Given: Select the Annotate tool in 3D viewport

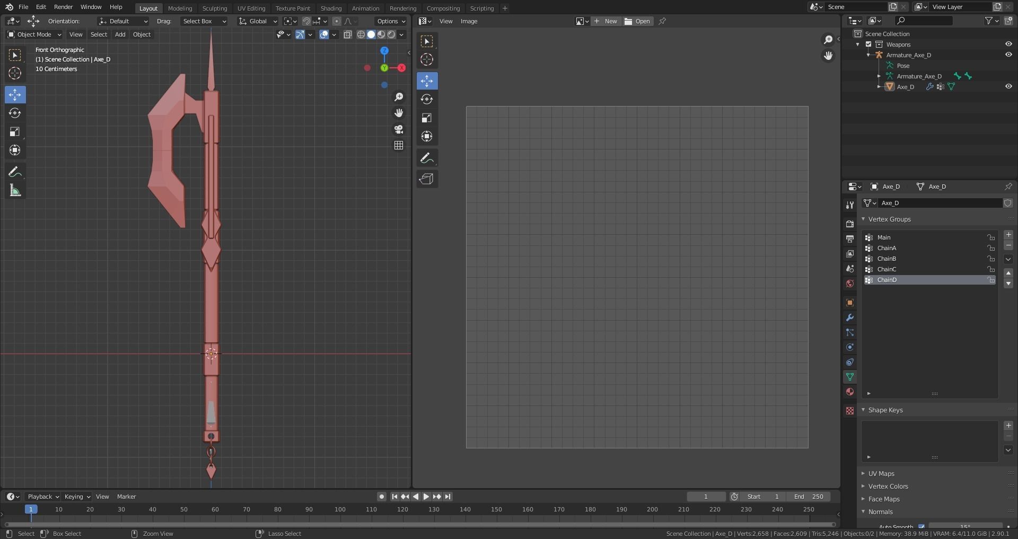Looking at the screenshot, I should 15,172.
